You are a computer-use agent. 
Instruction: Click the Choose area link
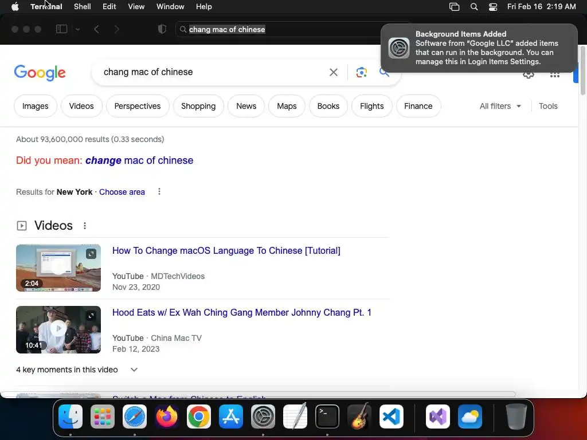122,192
